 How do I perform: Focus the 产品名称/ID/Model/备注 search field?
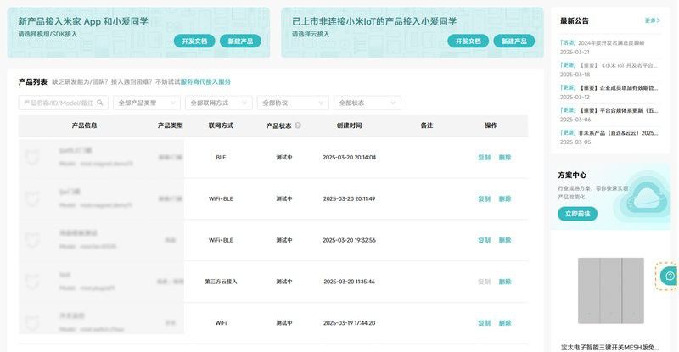point(63,103)
